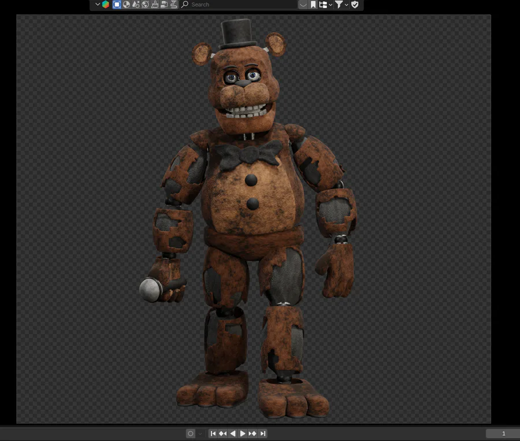The width and height of the screenshot is (520, 441).
Task: Click the droplets with gear icon
Action: point(136,4)
